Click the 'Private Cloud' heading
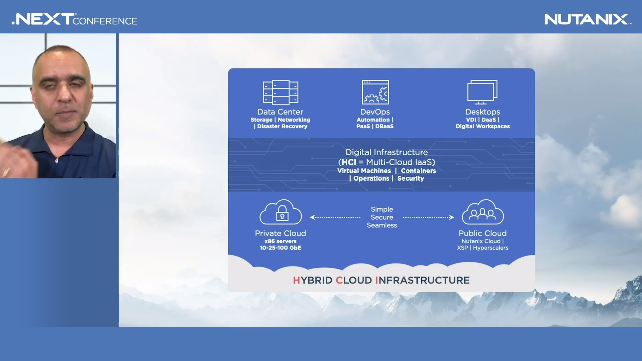Image resolution: width=642 pixels, height=361 pixels. 280,233
